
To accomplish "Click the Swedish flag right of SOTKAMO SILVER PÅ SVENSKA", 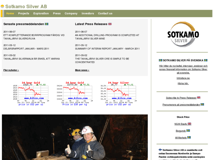I will 206,60.
